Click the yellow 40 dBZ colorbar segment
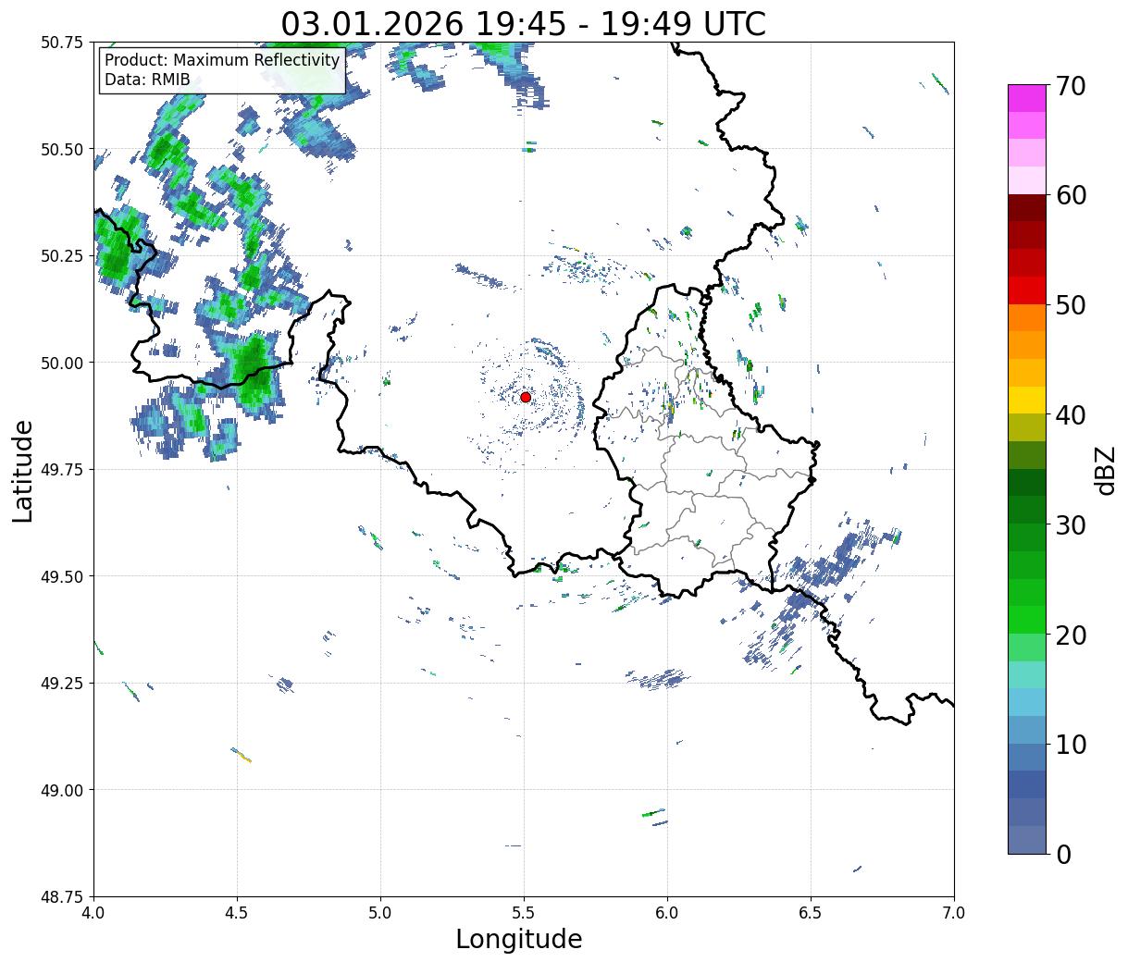 click(1027, 400)
